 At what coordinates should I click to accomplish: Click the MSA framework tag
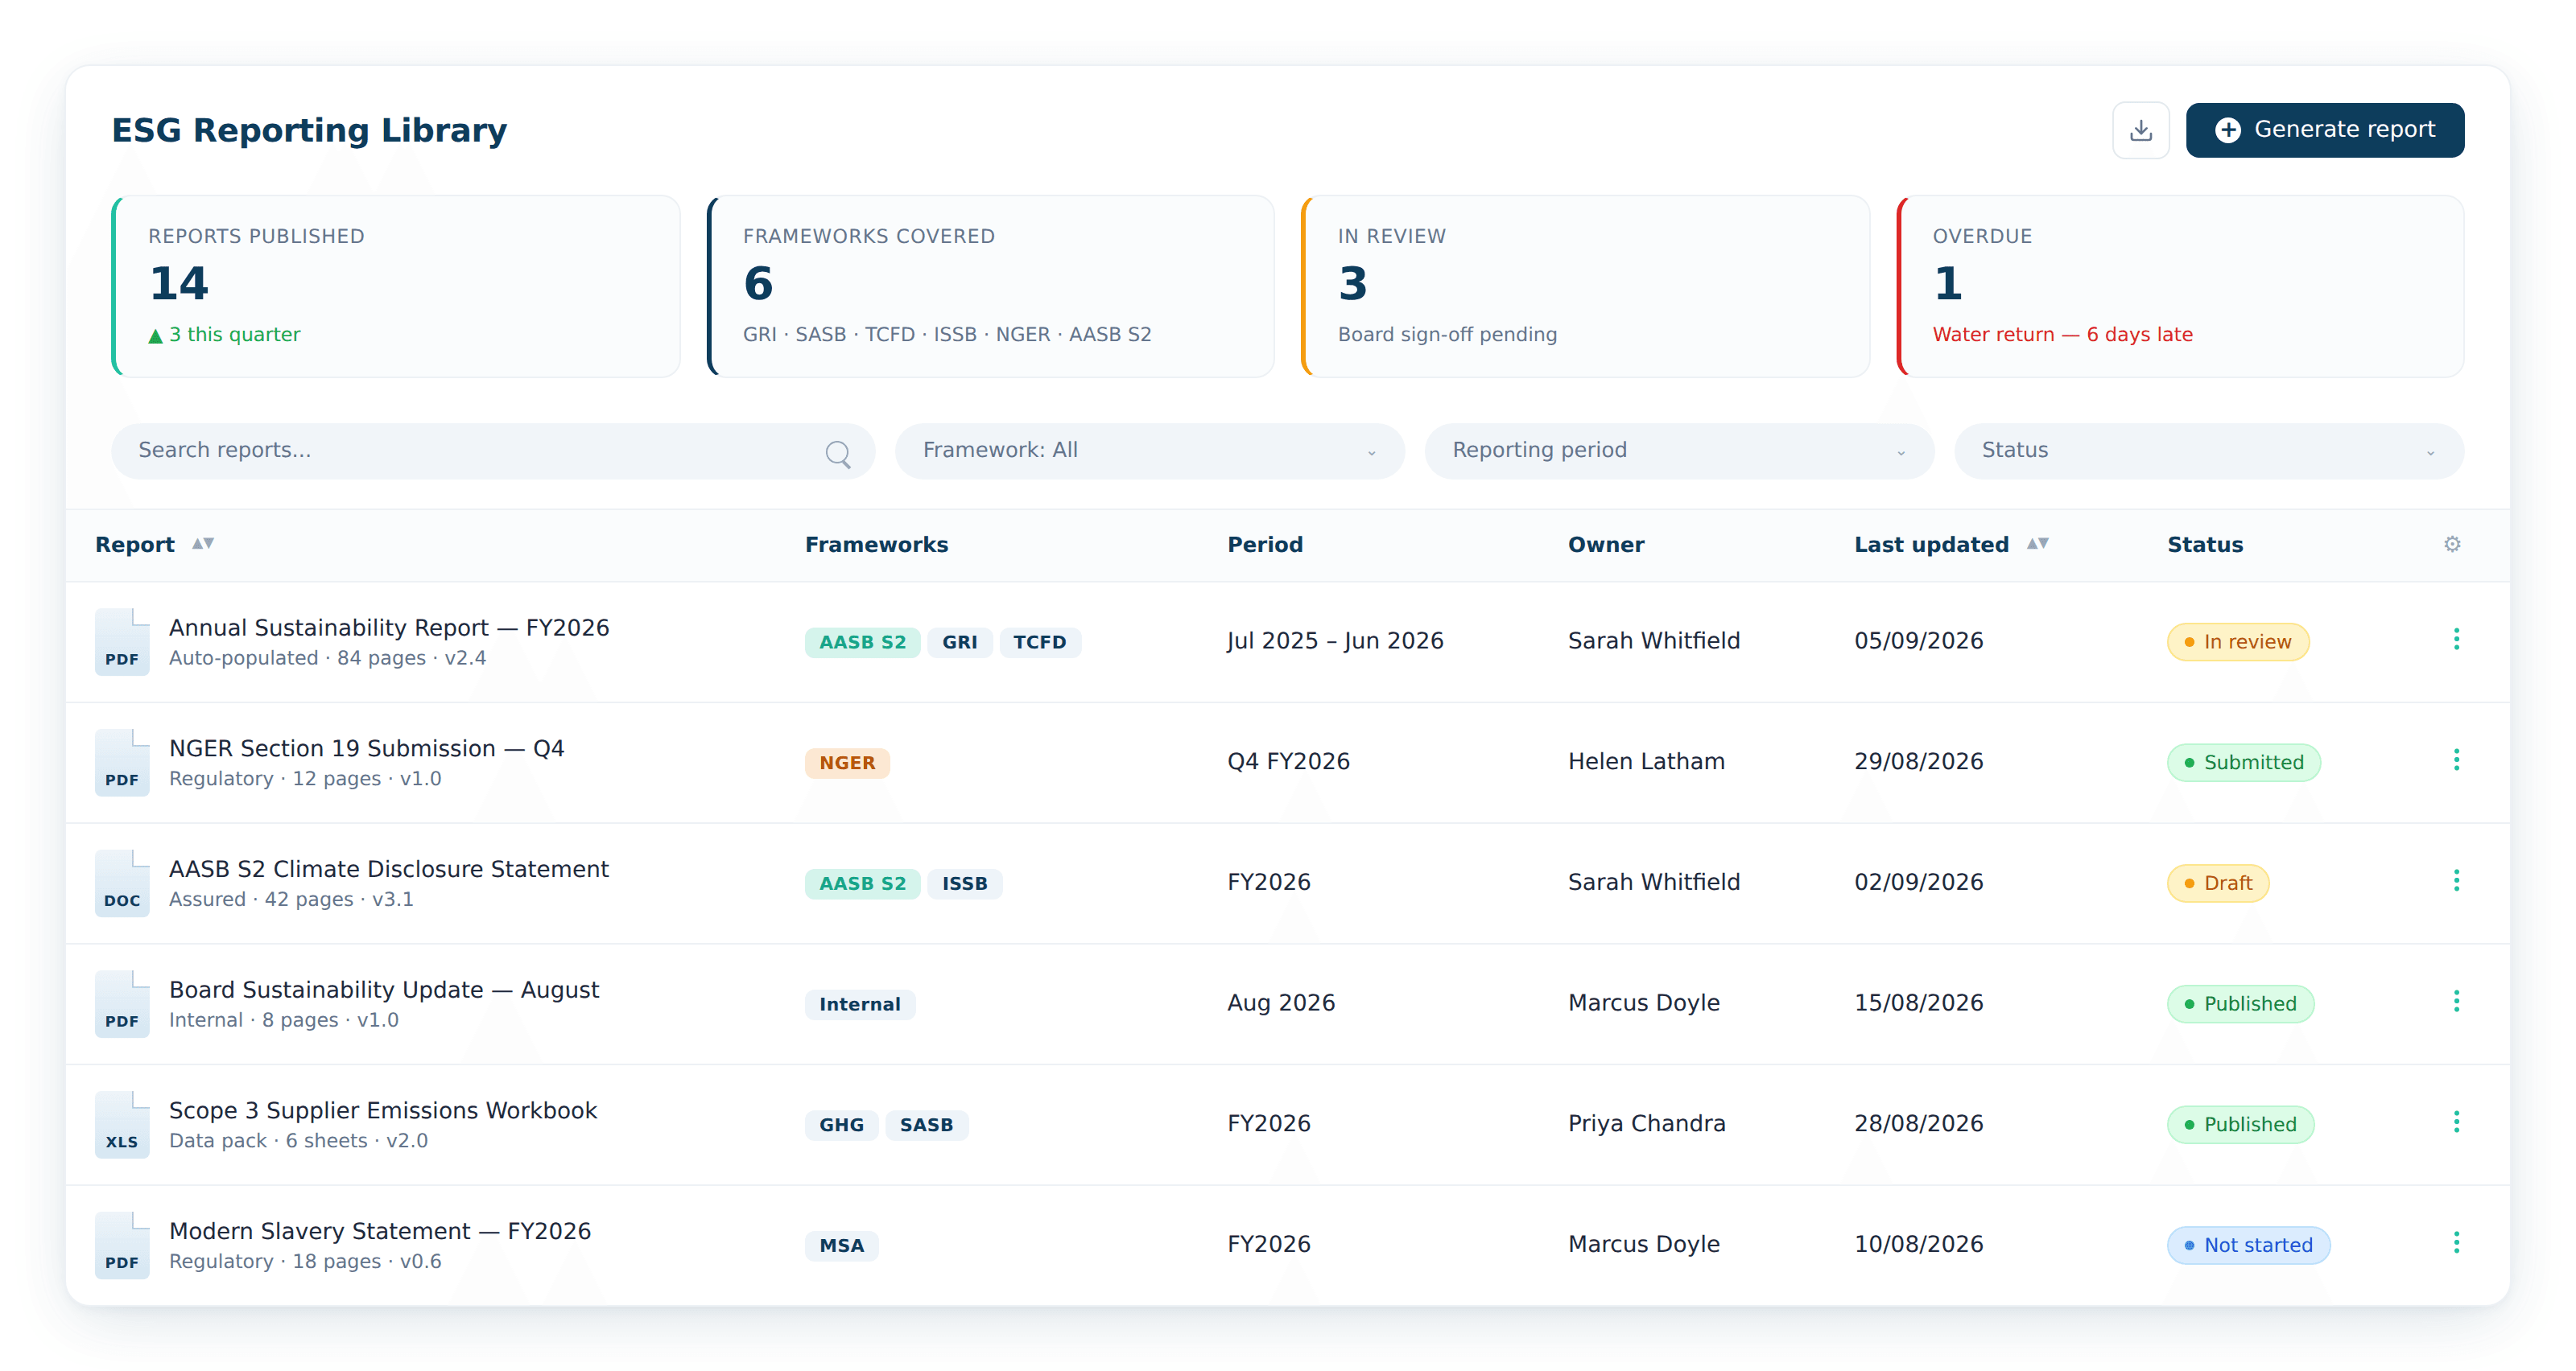(842, 1246)
